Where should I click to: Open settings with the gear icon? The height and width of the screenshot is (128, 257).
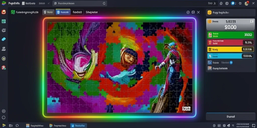[240, 3]
